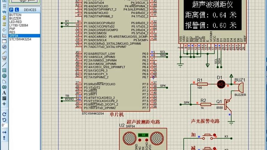Select the 2D text tool
The image size is (267, 150).
click(x=4, y=93)
